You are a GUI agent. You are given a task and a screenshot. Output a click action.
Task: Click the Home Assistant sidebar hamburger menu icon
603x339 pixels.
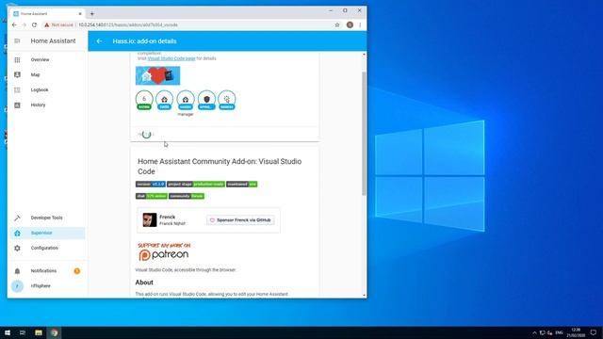(17, 40)
